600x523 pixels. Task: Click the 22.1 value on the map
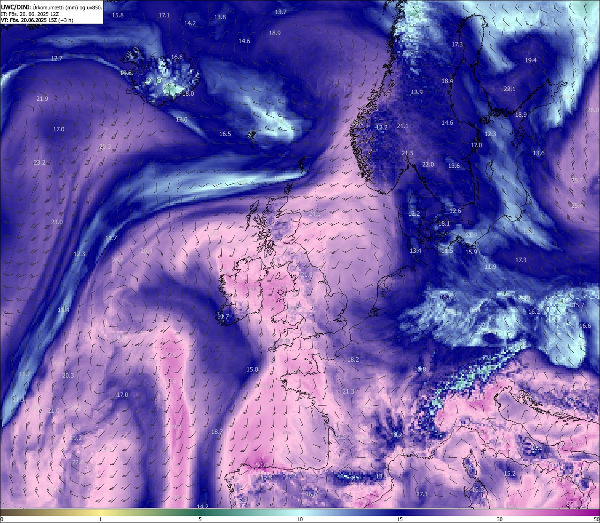tap(510, 89)
